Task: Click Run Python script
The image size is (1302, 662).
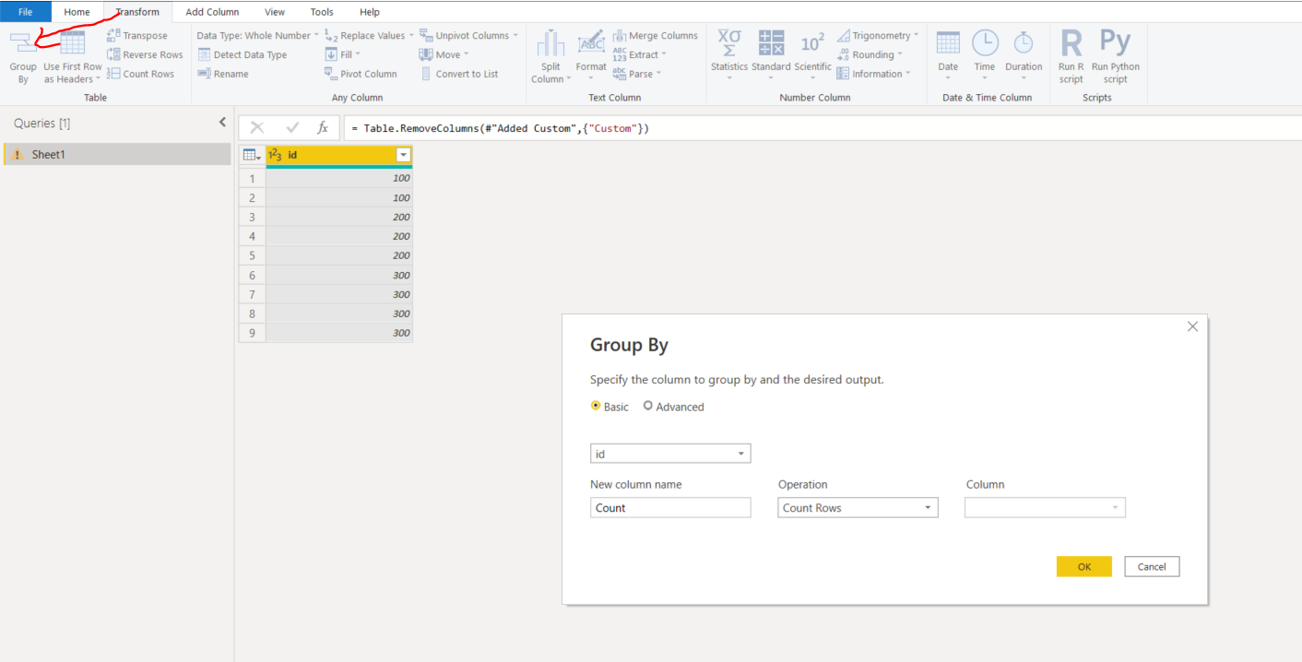Action: (x=1115, y=56)
